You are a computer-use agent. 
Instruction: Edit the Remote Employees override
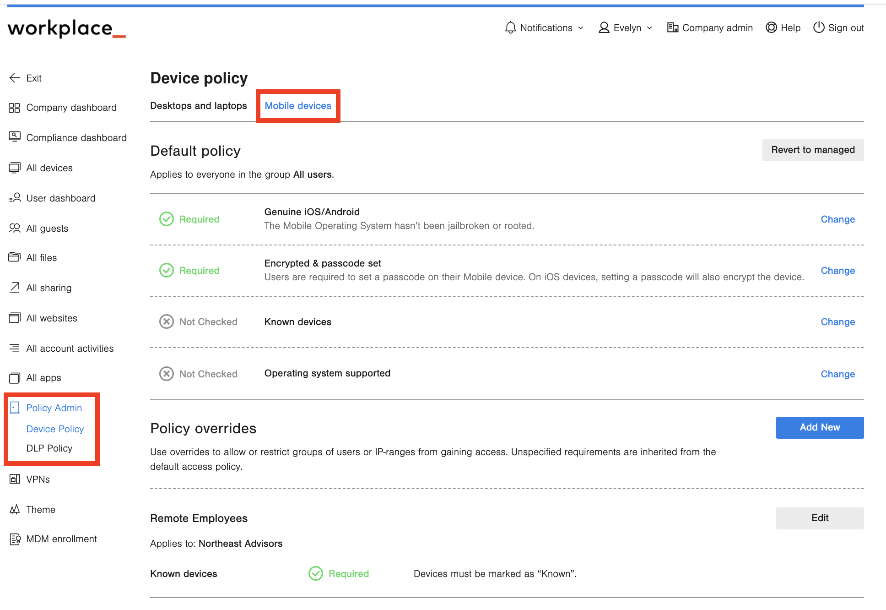(820, 518)
